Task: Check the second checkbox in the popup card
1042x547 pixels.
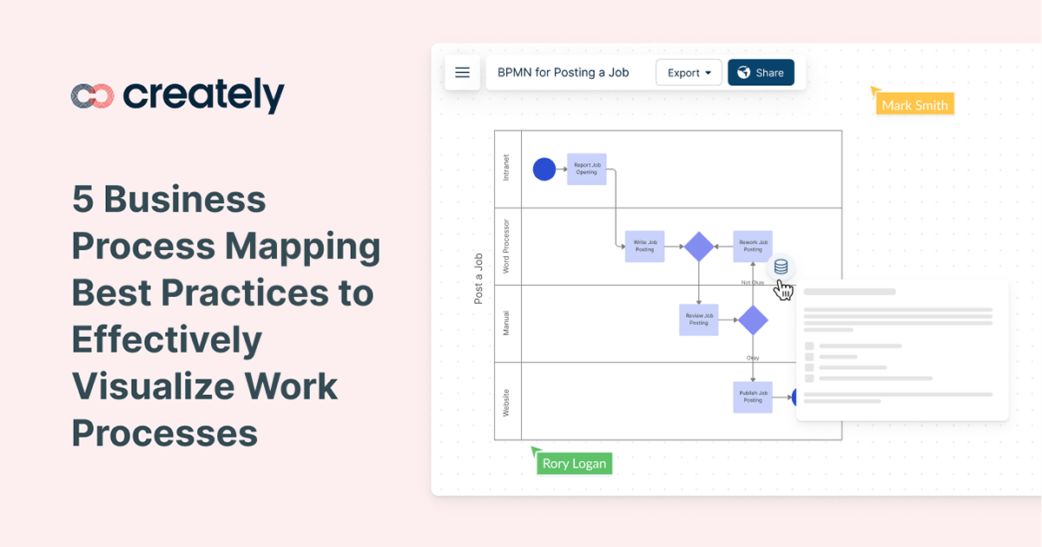Action: click(809, 357)
